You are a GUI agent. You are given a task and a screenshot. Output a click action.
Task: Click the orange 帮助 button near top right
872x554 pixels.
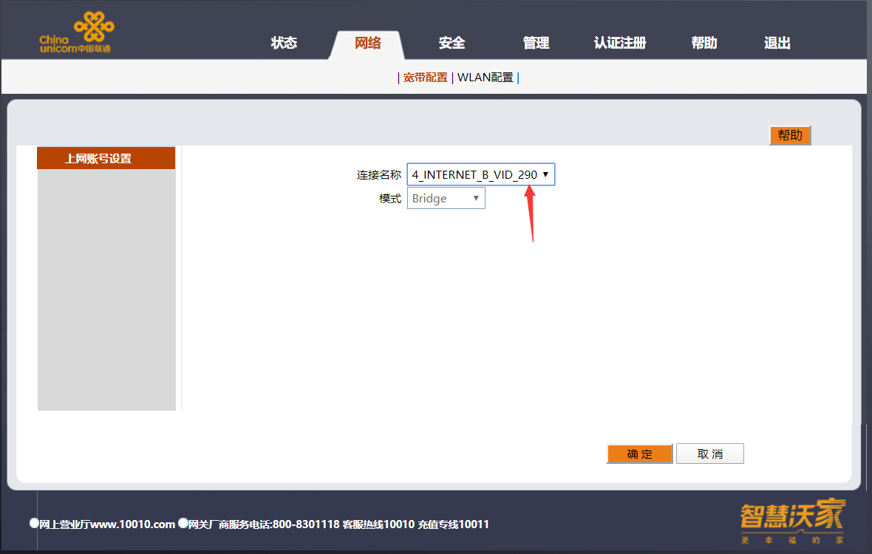790,135
